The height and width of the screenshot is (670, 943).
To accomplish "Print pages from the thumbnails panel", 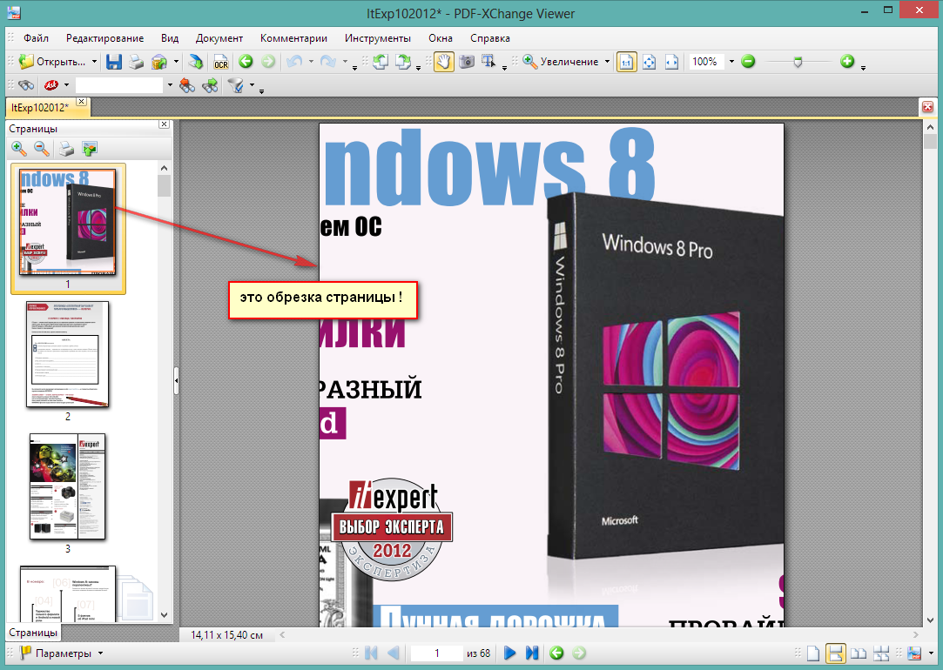I will (66, 149).
